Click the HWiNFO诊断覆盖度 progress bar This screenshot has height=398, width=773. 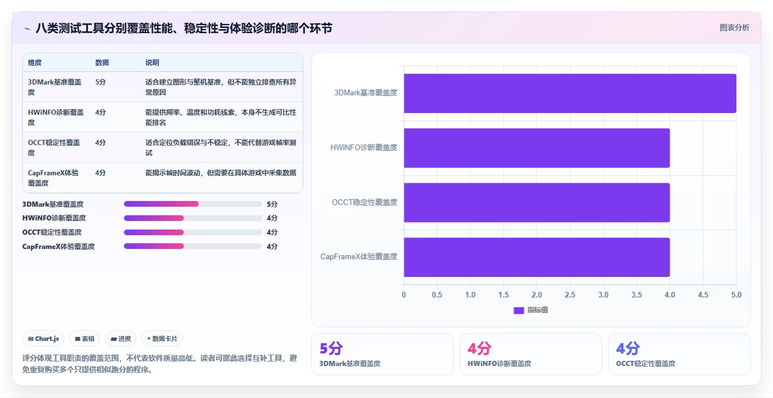tap(193, 218)
